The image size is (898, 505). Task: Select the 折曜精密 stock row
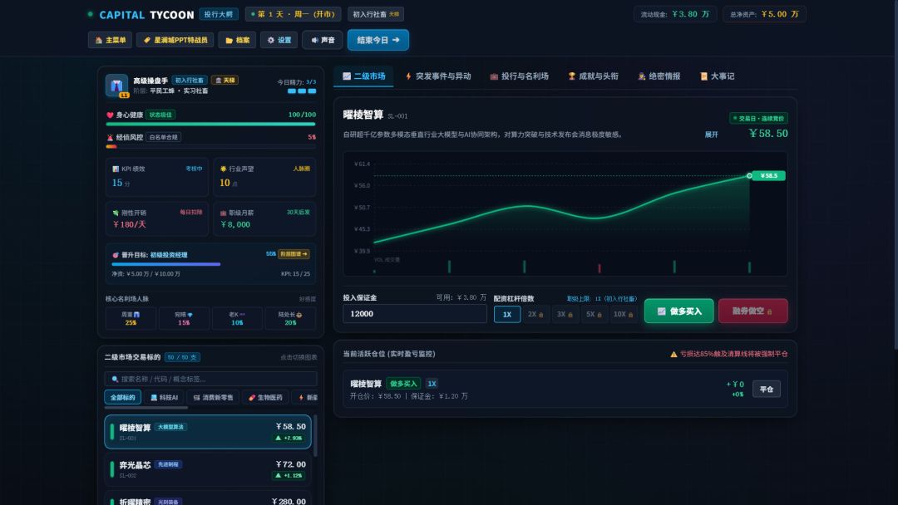[x=208, y=498]
